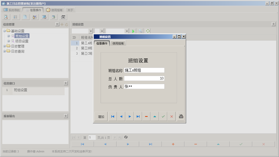The height and width of the screenshot is (157, 279).
Task: Click the magnifier search icon in the top toolbar
Action: tap(6, 17)
